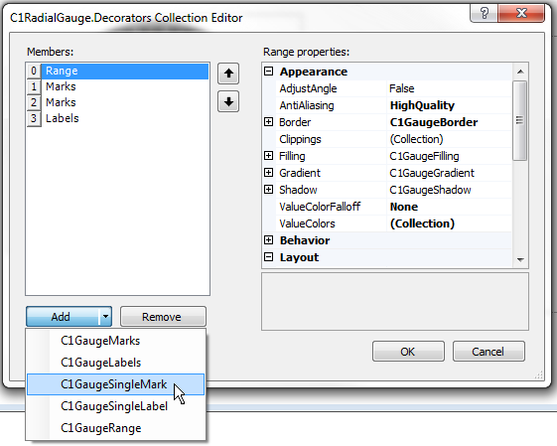
Task: Choose C1GaugeSingleMark from the Add menu
Action: click(116, 384)
